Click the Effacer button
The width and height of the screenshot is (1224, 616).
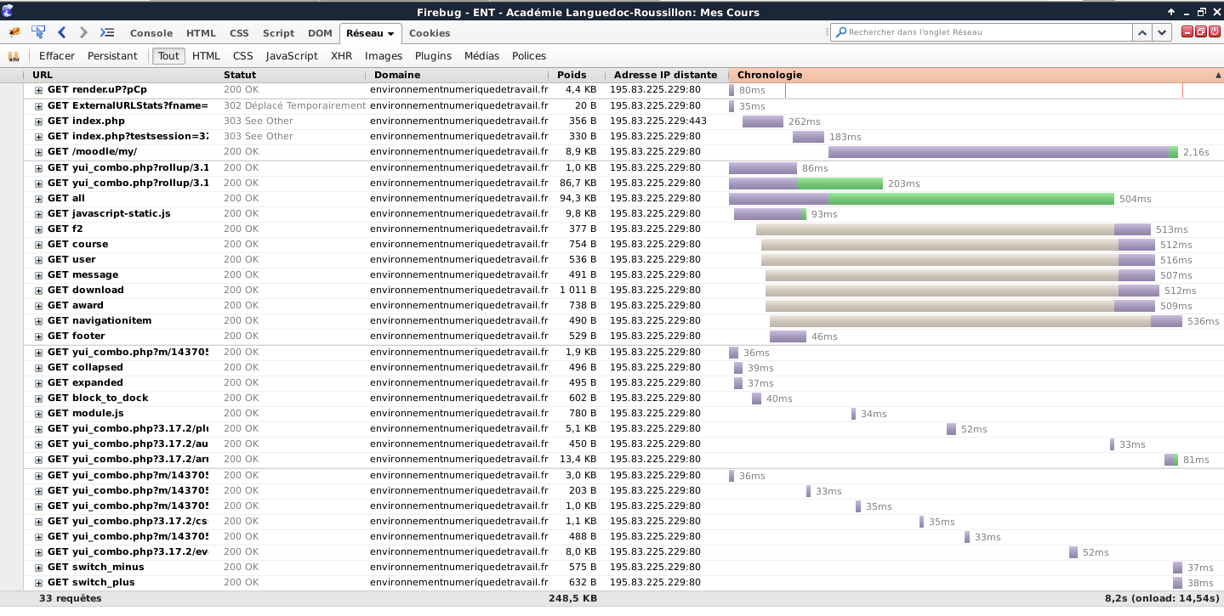pyautogui.click(x=57, y=56)
